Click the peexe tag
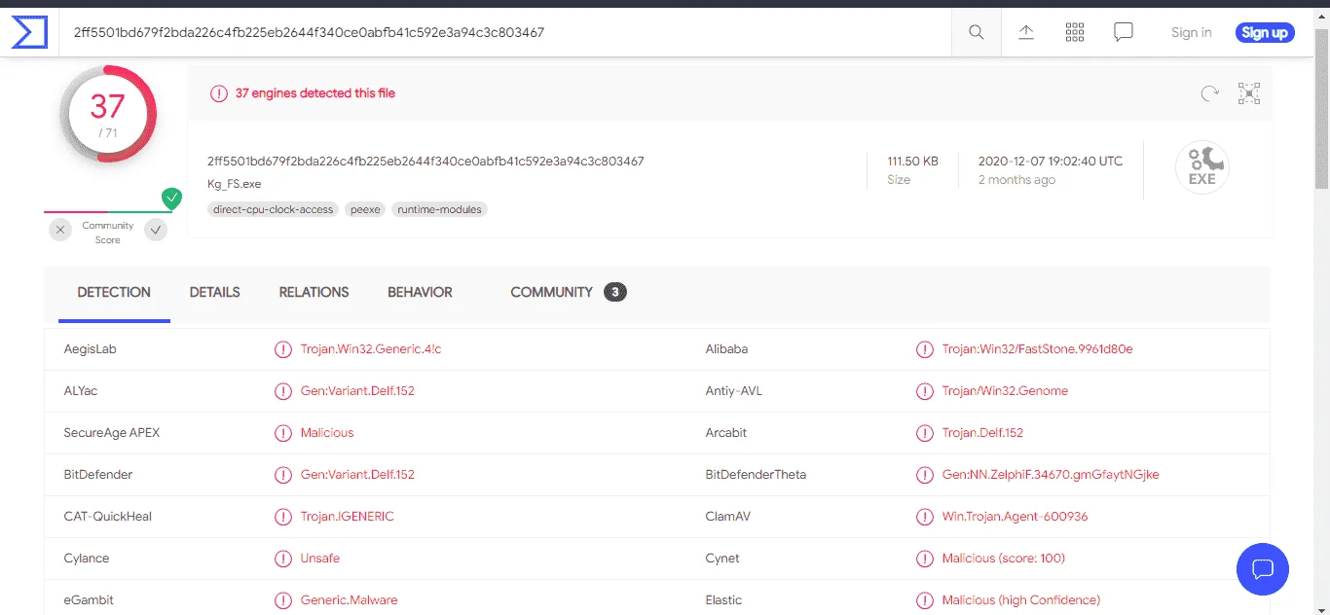Viewport: 1330px width, 615px height. click(x=365, y=209)
